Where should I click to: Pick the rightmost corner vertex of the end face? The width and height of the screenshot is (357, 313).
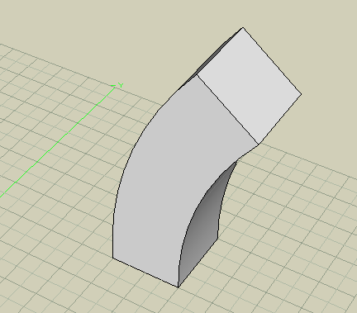pos(302,94)
